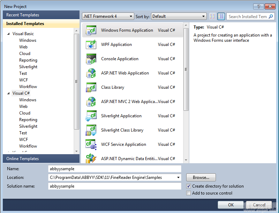Select the Class Library template icon
279x213 pixels.
tap(91, 87)
